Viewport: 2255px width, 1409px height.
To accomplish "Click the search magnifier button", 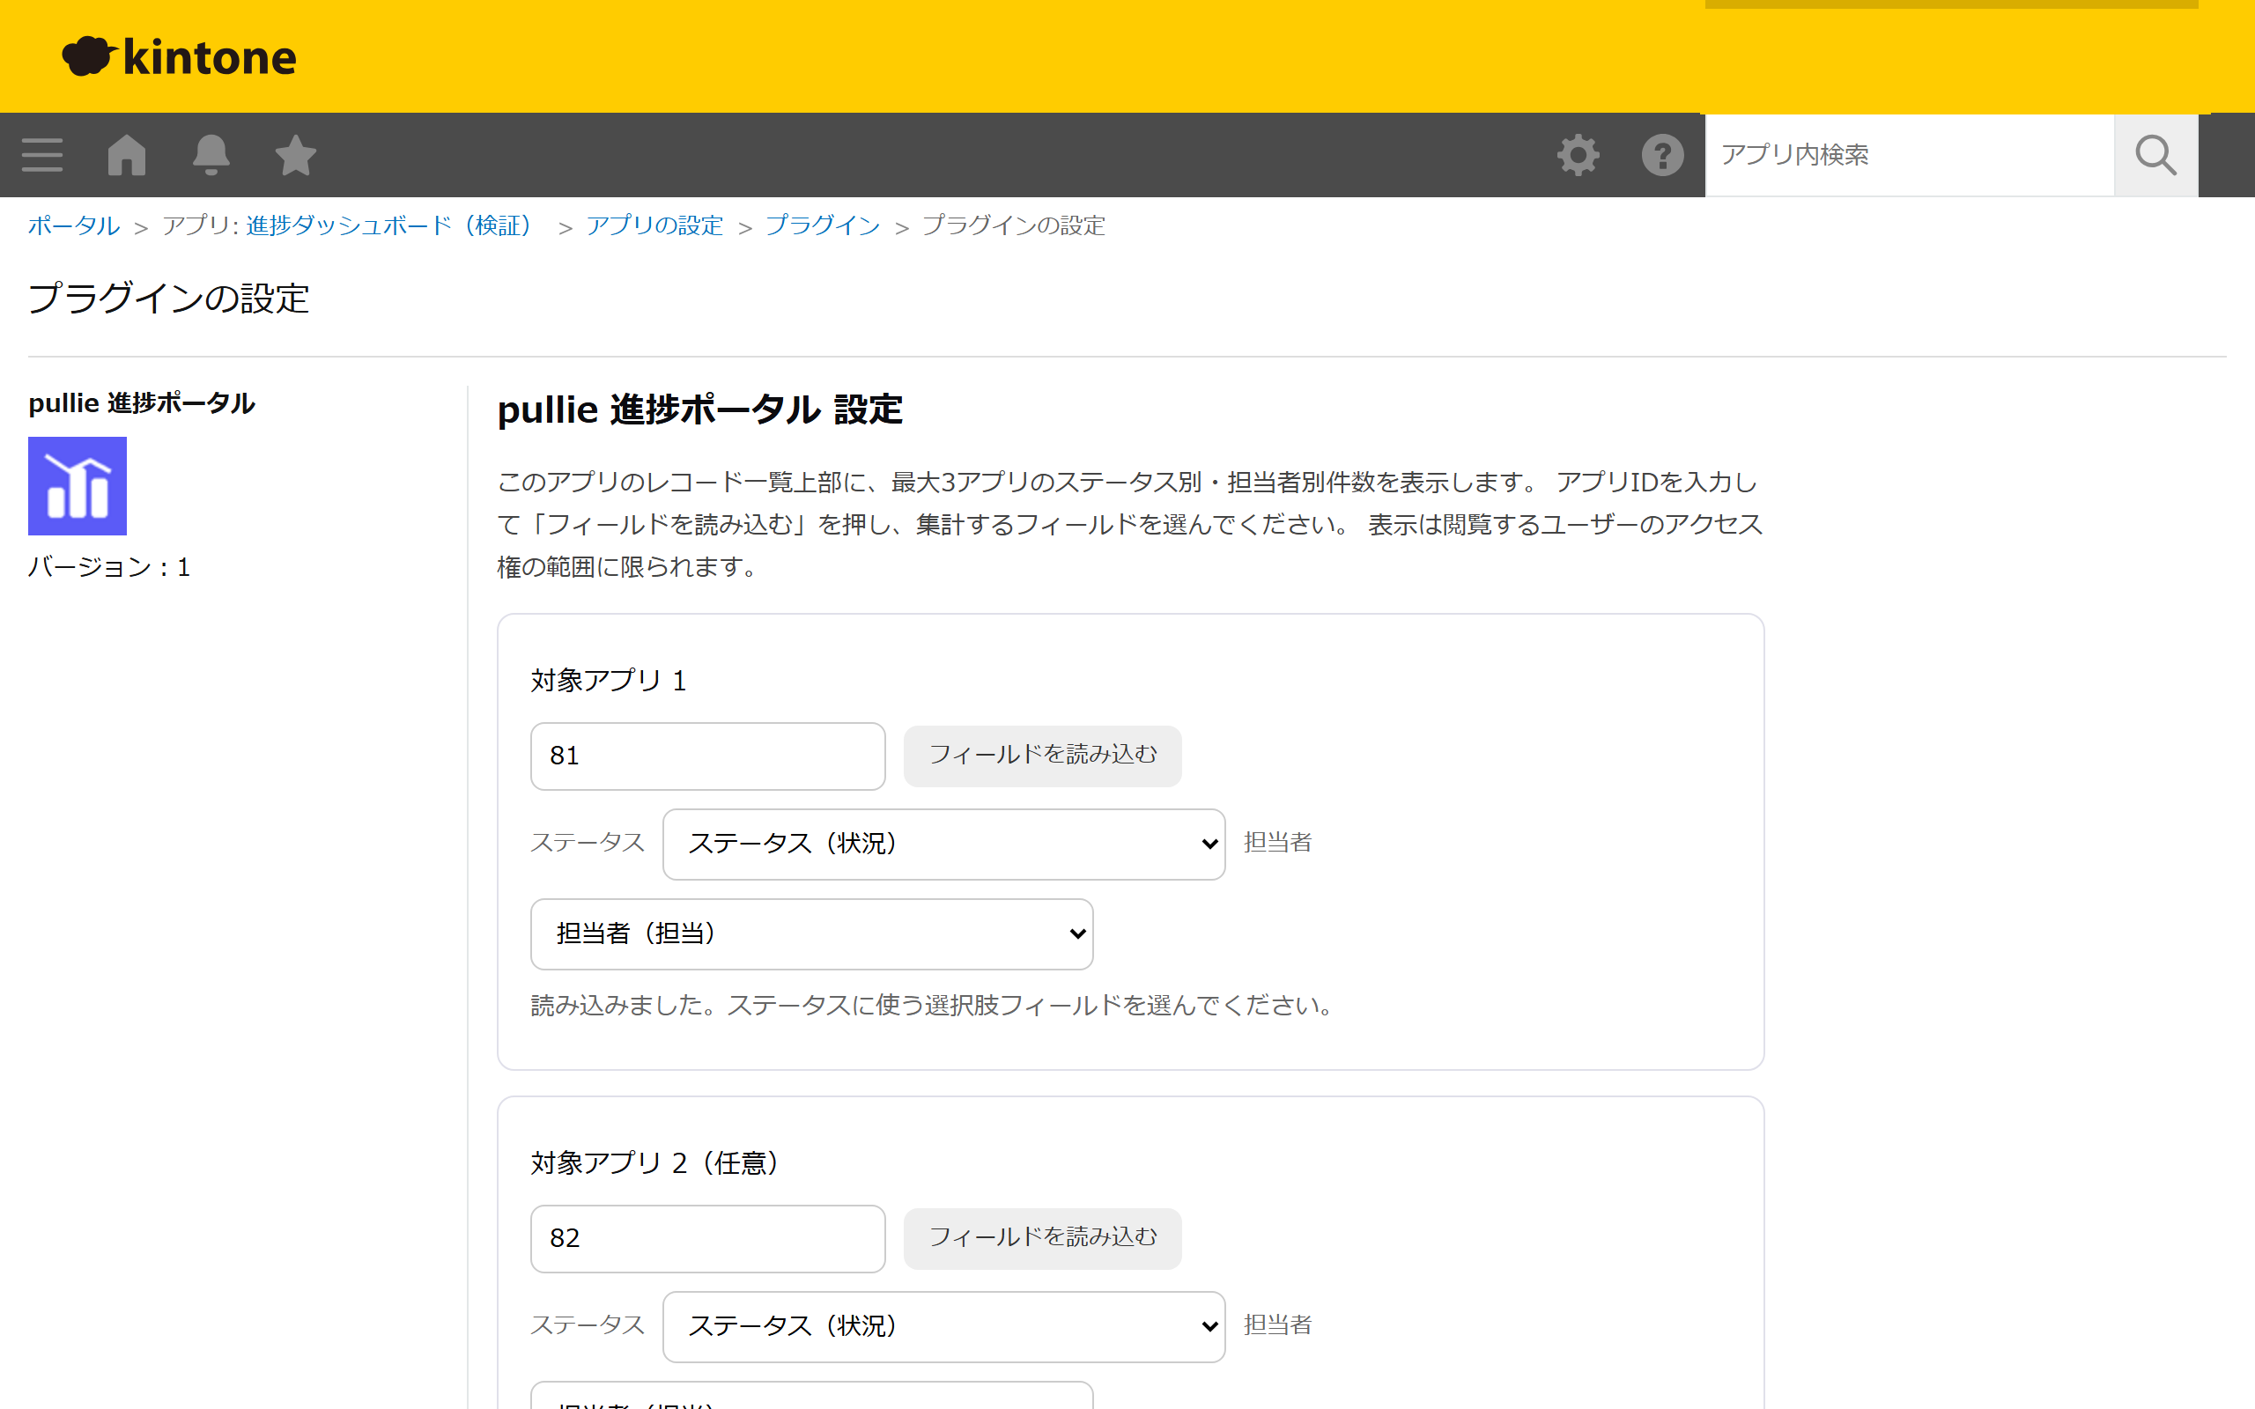I will click(2155, 155).
